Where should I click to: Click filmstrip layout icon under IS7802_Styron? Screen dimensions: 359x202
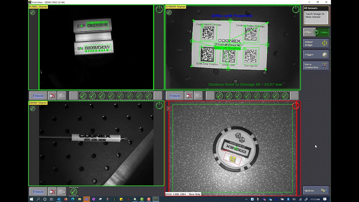[62, 96]
